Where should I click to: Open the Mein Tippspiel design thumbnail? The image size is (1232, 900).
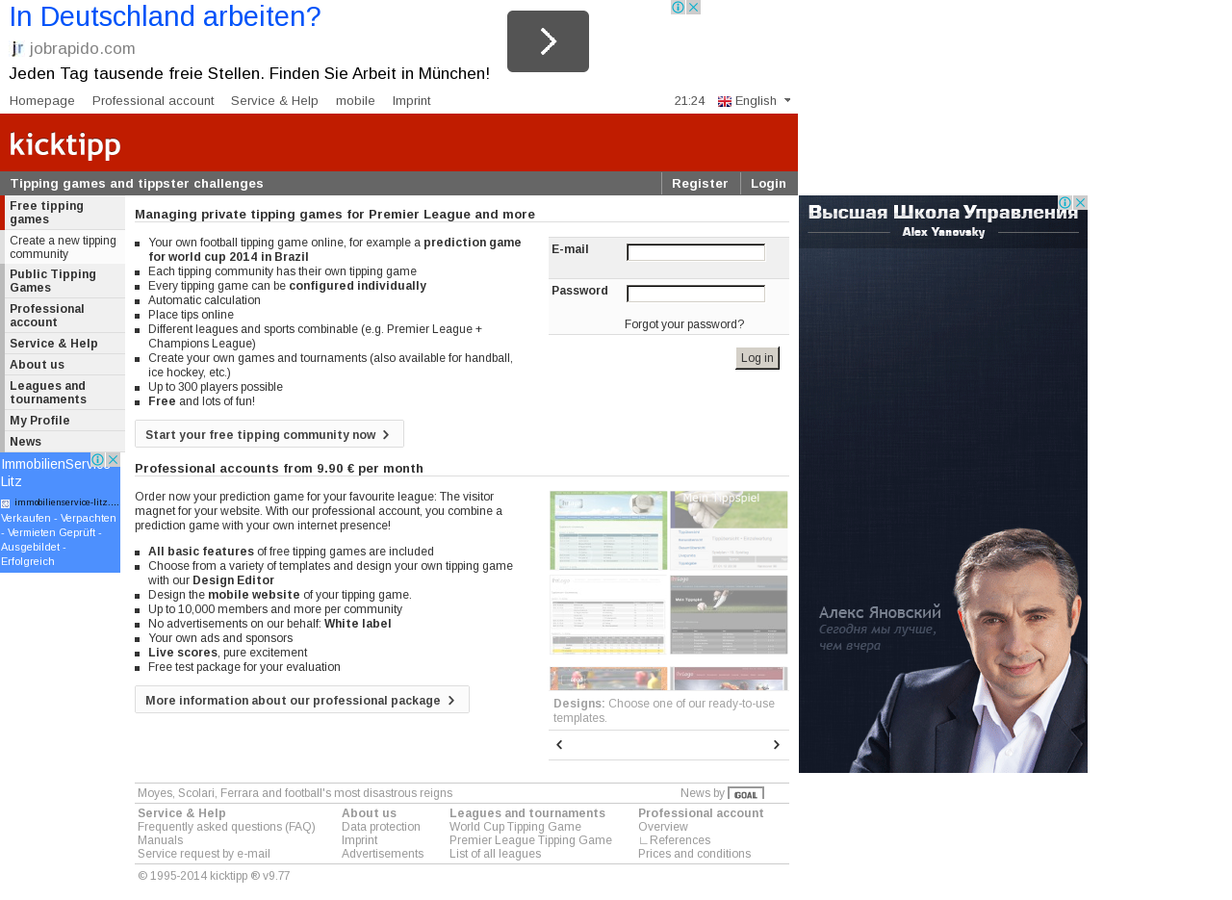[729, 530]
